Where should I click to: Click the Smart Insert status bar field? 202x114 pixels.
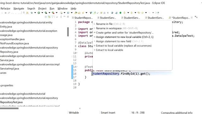point(108,113)
